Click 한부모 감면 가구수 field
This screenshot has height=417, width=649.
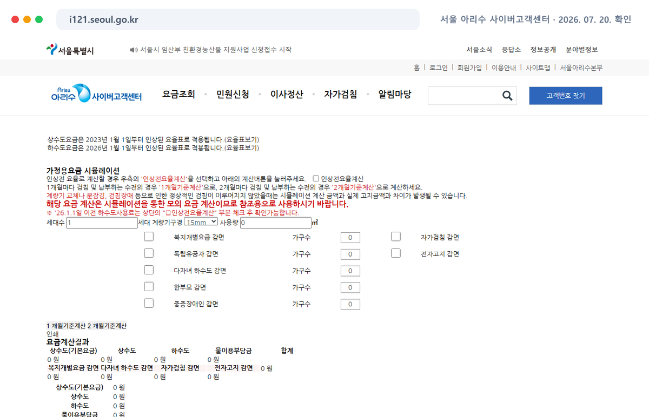(x=350, y=287)
